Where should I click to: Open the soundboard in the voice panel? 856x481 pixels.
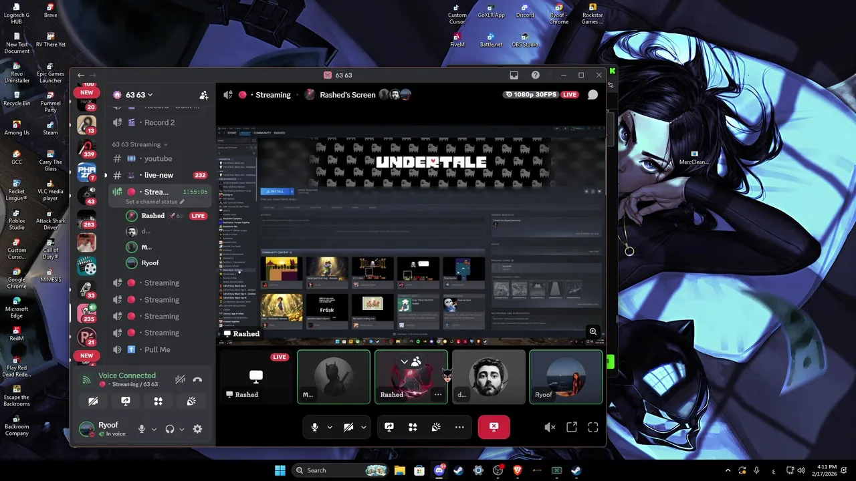191,402
